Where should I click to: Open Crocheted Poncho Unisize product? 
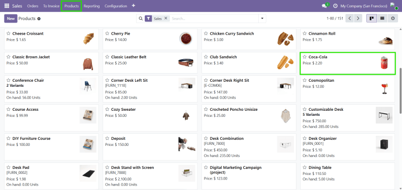click(x=234, y=109)
